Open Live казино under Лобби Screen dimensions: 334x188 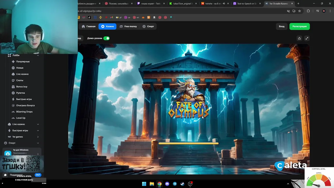coord(22,74)
